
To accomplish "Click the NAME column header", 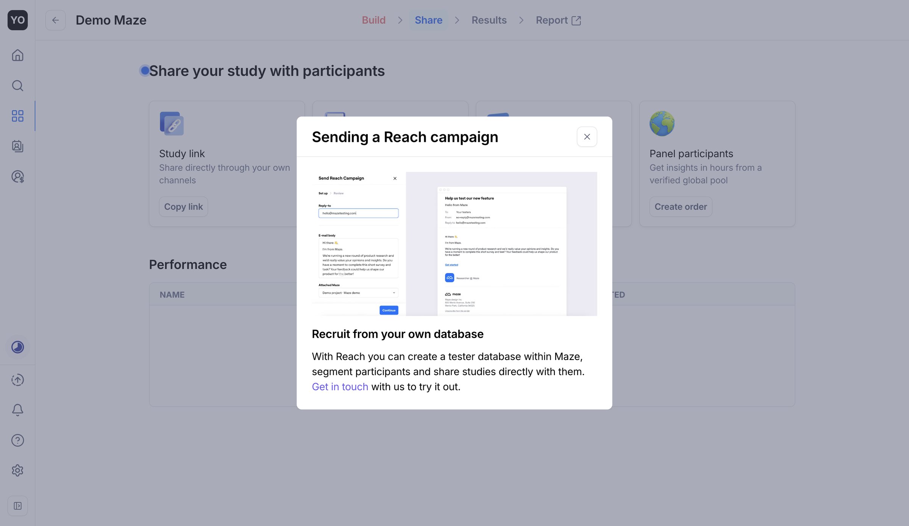I will 172,295.
